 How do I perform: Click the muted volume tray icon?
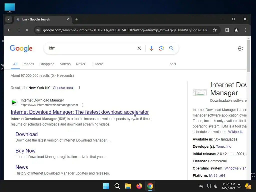[215, 186]
